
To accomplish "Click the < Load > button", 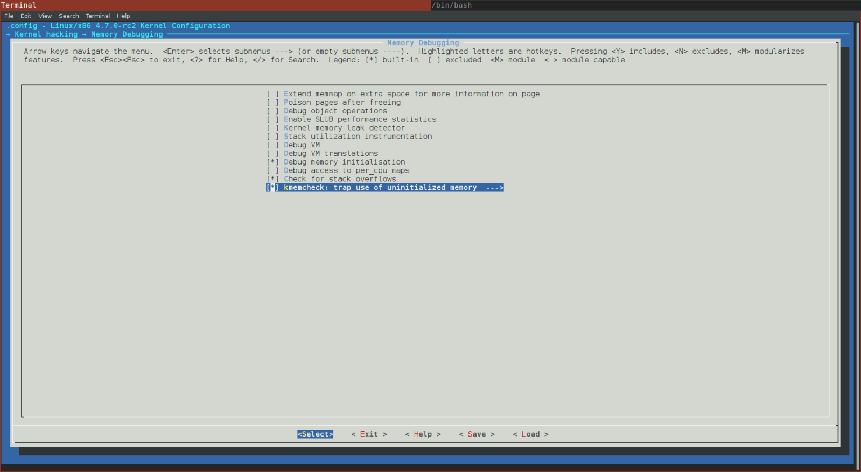I will (x=530, y=434).
